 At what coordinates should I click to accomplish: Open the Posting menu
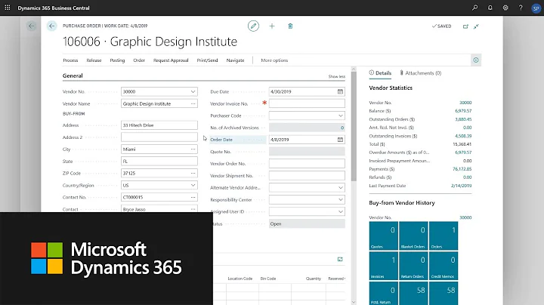[x=117, y=60]
